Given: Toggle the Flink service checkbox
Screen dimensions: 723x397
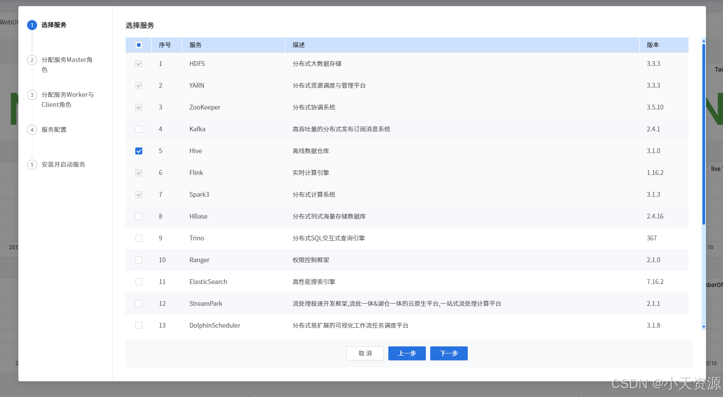Looking at the screenshot, I should click(139, 173).
